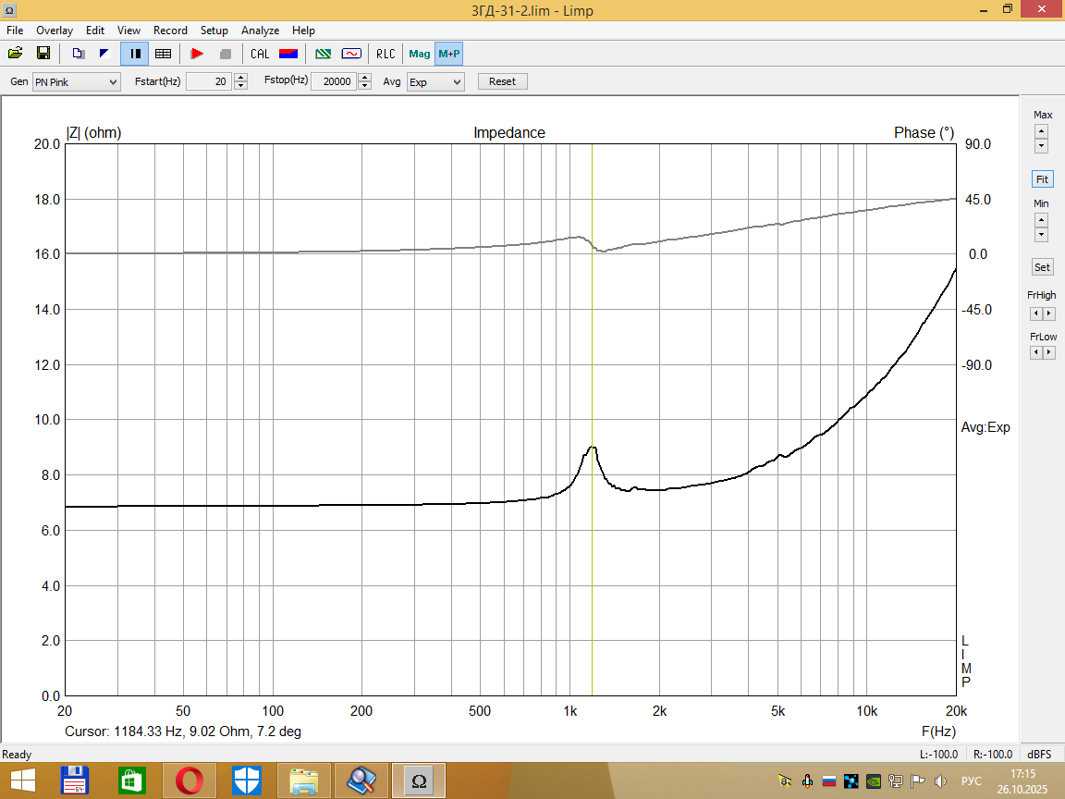This screenshot has width=1065, height=799.
Task: Open the Windows Start button
Action: (23, 781)
